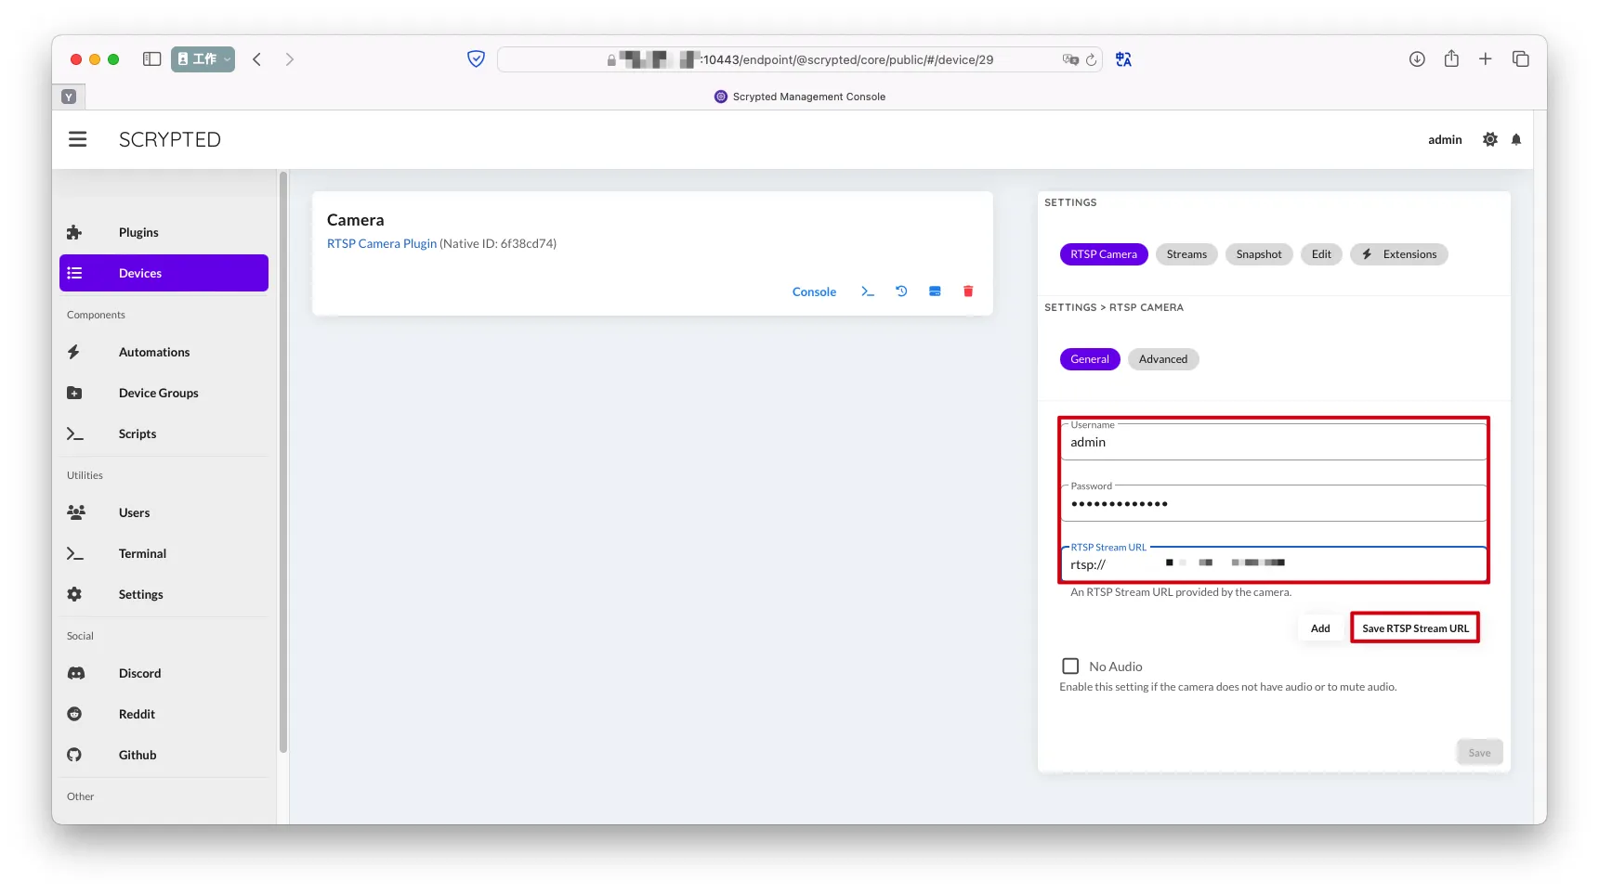
Task: Select the General subtab
Action: 1090,359
